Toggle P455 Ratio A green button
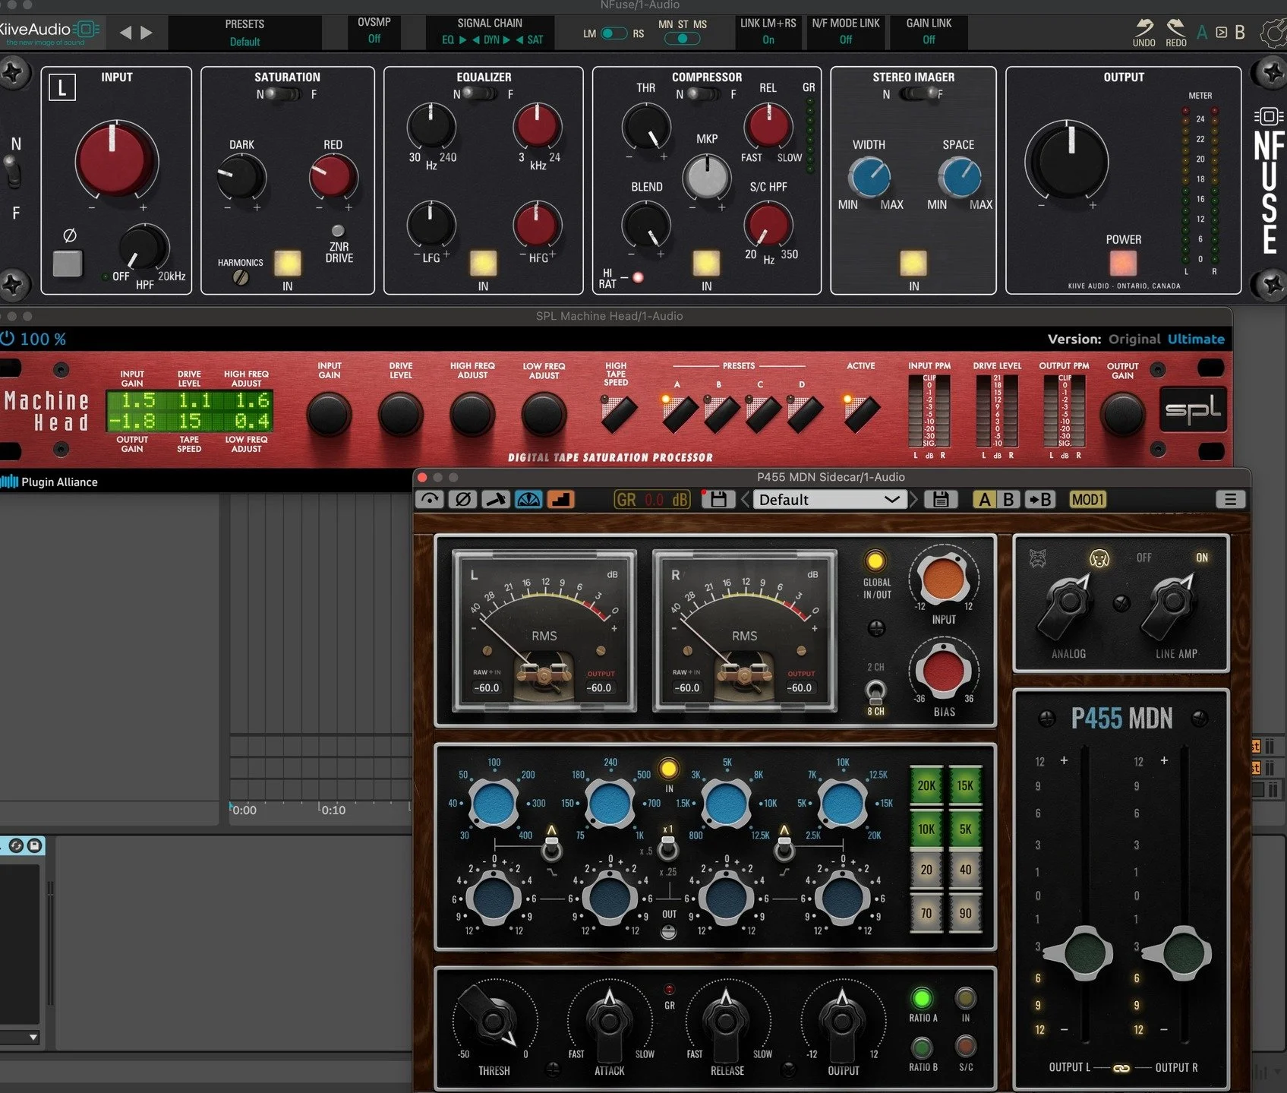 point(921,997)
